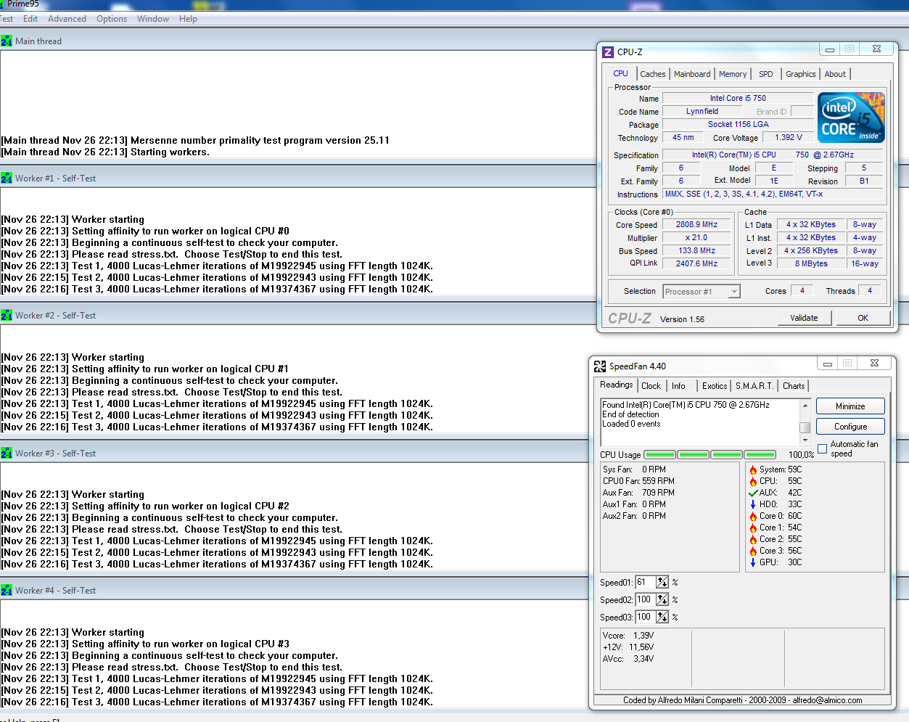Click the Speed01 spinner arrows

pos(662,583)
